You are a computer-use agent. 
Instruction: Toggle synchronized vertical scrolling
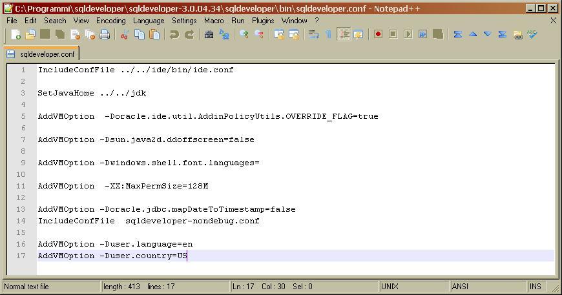point(279,34)
